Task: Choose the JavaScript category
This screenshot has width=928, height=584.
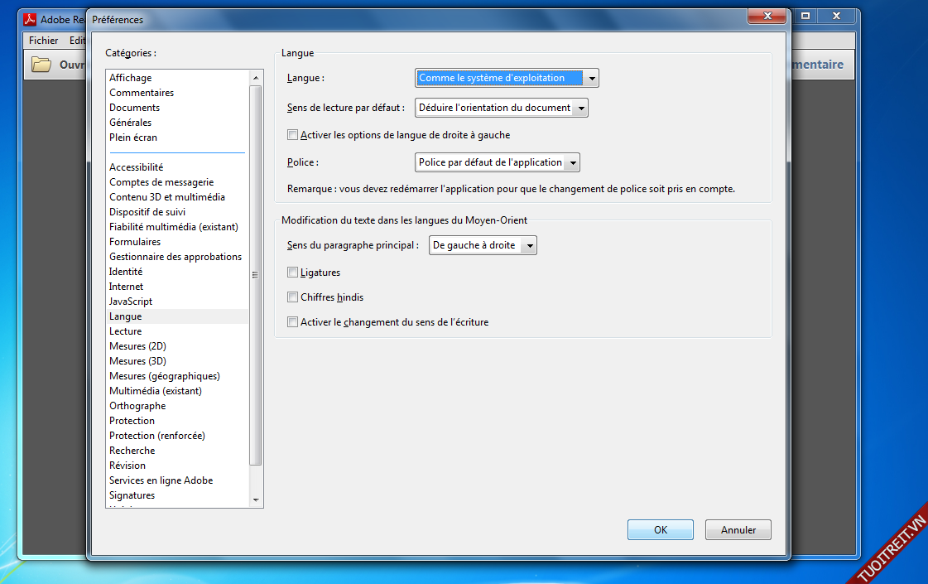Action: tap(131, 302)
